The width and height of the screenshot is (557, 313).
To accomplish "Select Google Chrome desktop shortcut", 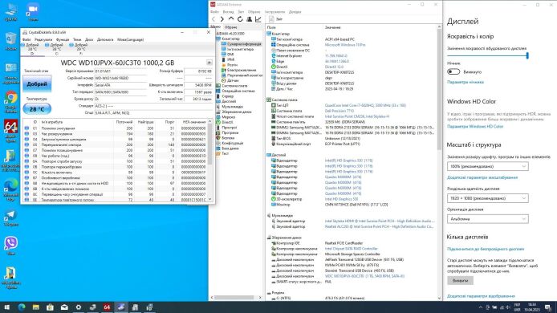I will pyautogui.click(x=10, y=102).
